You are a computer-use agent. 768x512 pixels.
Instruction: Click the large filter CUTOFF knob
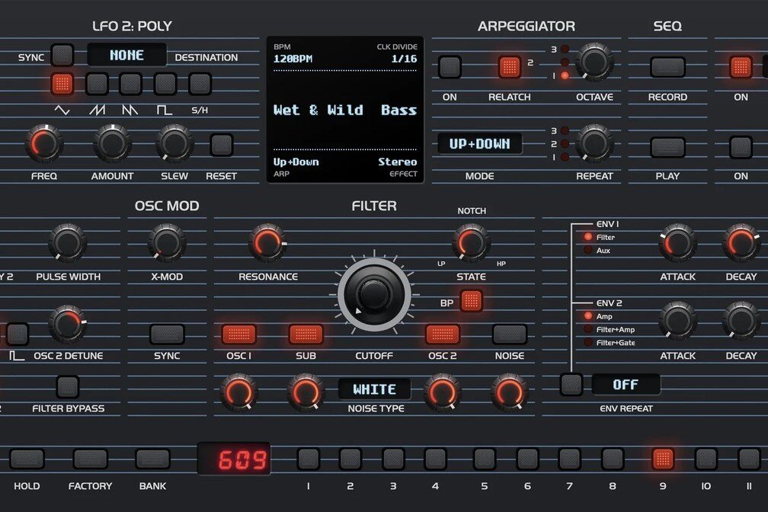(x=374, y=294)
